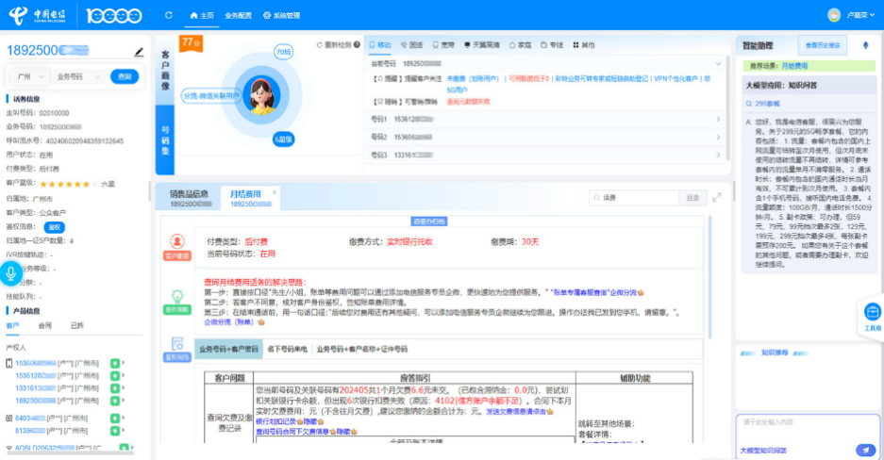Expand the 号码1 row chevron
The image size is (884, 460).
point(719,119)
